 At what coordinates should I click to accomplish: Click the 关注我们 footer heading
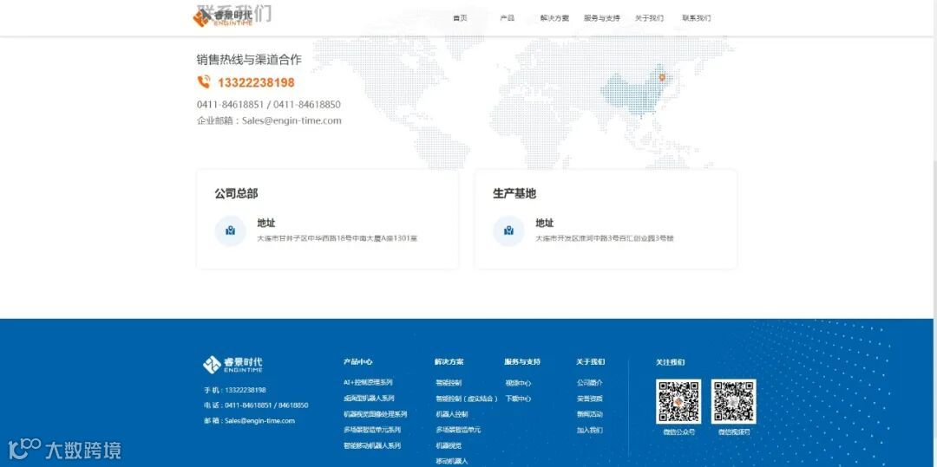[671, 362]
